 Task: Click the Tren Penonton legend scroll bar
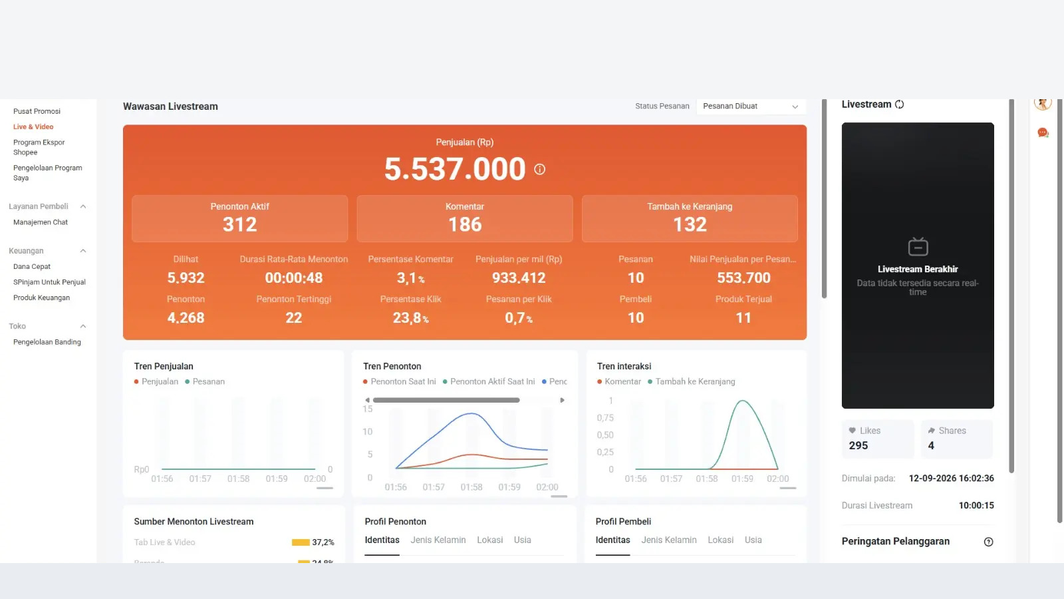pos(446,400)
